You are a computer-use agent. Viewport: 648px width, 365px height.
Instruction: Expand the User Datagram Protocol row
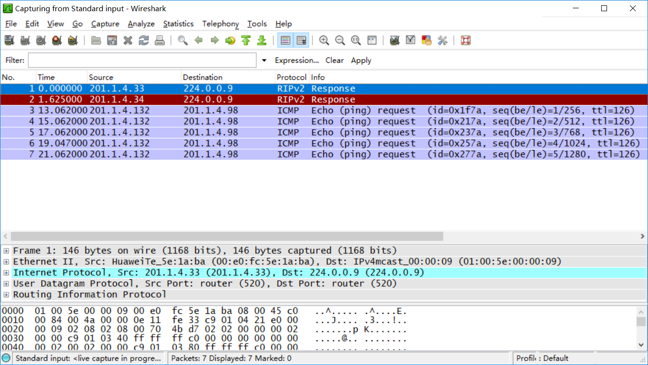pos(6,284)
